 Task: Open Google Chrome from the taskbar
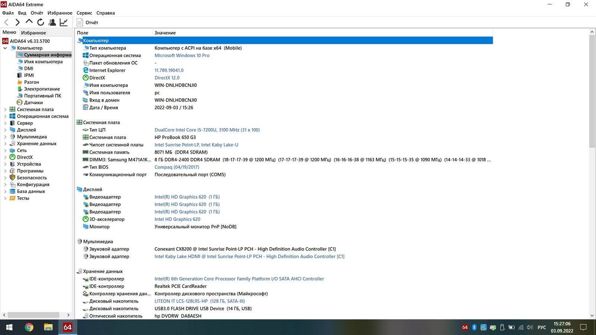pyautogui.click(x=29, y=327)
